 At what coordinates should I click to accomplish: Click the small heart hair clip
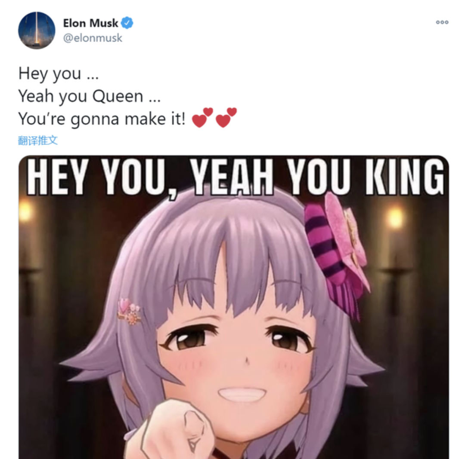129,311
